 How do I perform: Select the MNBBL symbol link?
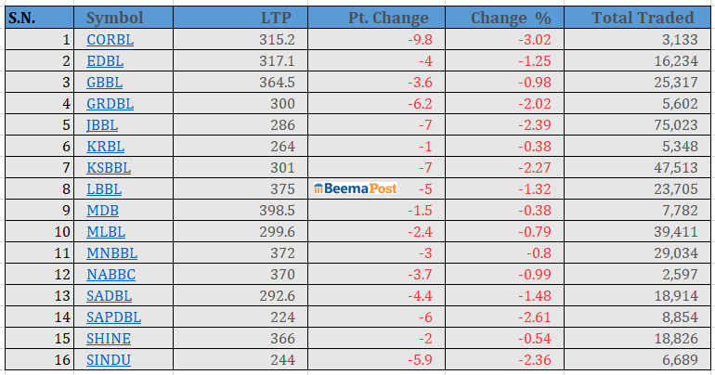tap(111, 252)
